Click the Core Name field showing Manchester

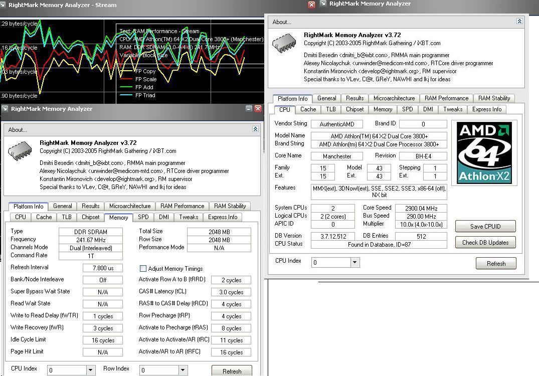point(337,156)
